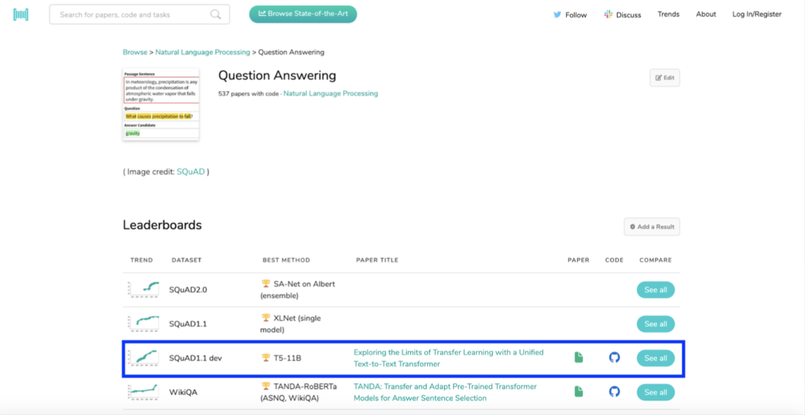Screen dimensions: 805x415
Task: Focus the search papers, code and tasks field
Action: (140, 14)
